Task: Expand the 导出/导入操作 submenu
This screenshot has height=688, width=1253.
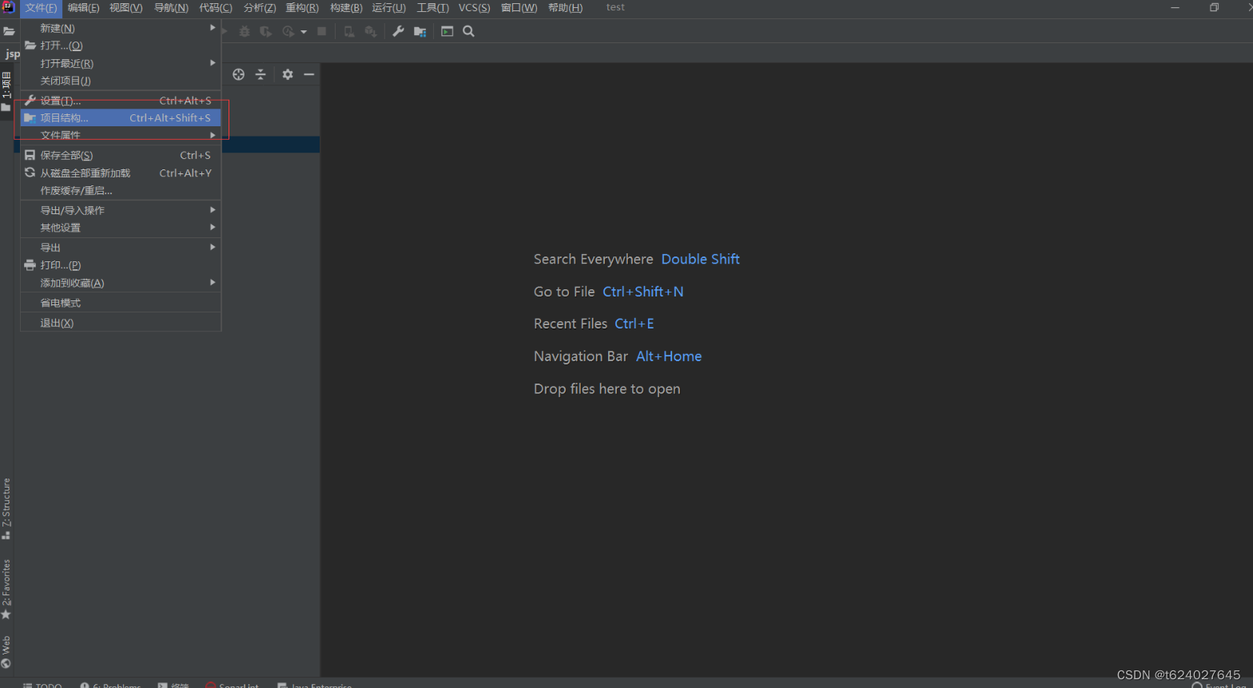Action: (121, 210)
